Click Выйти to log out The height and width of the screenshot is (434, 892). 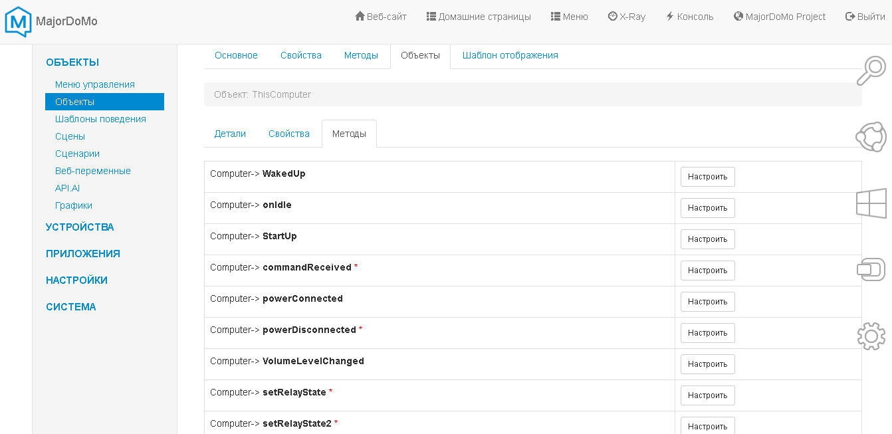pos(865,17)
